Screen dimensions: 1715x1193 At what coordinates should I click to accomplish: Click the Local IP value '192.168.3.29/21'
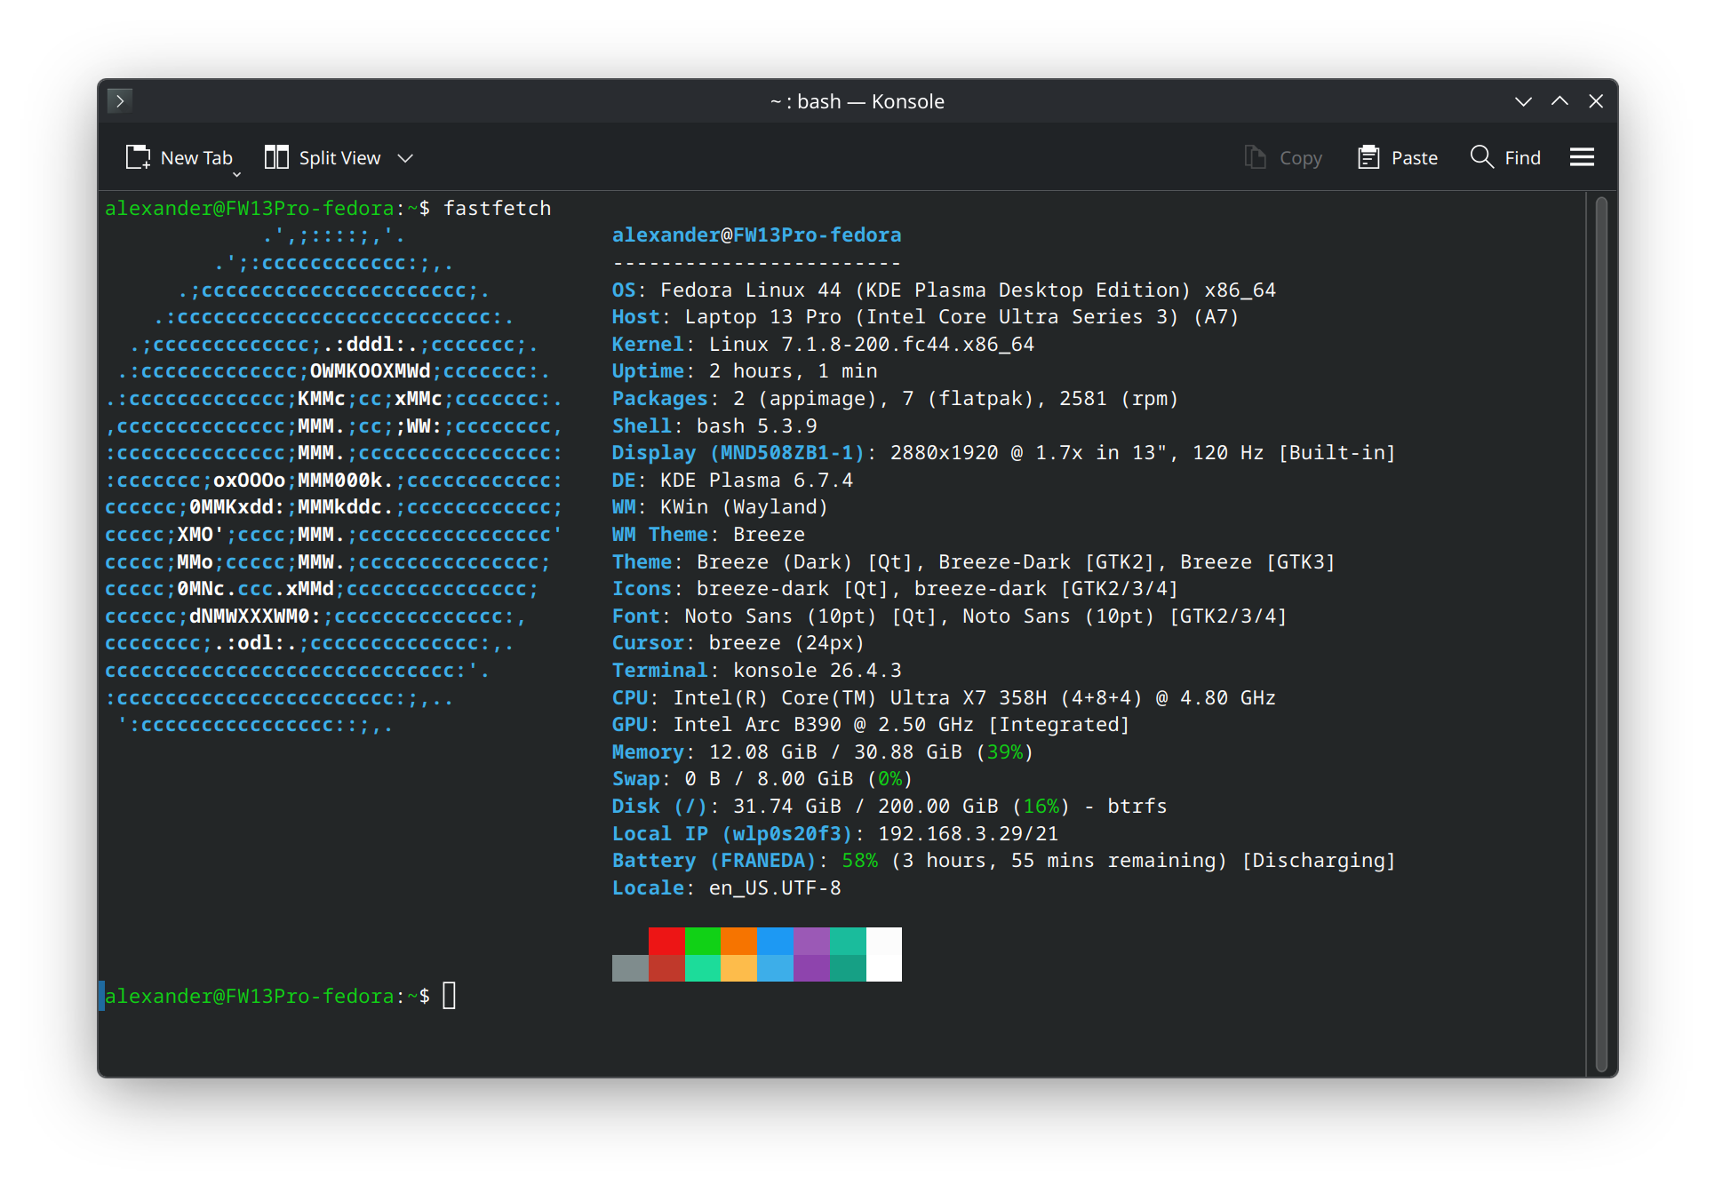(x=968, y=834)
